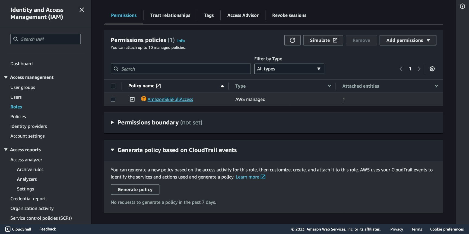Open Access analyzer Settings in sidebar

pyautogui.click(x=26, y=189)
